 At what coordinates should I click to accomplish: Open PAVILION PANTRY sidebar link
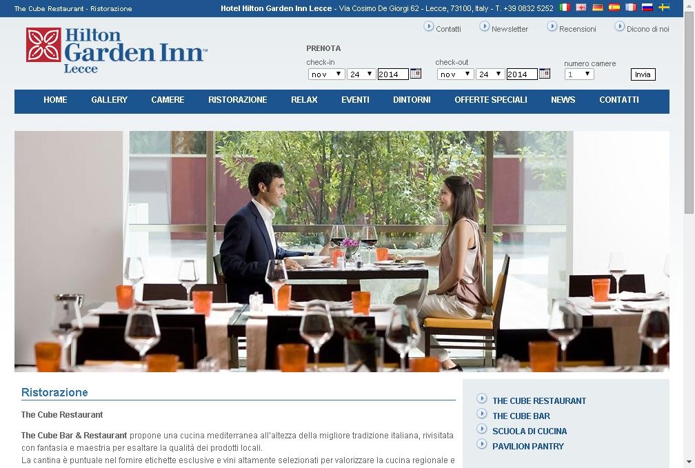[x=528, y=446]
